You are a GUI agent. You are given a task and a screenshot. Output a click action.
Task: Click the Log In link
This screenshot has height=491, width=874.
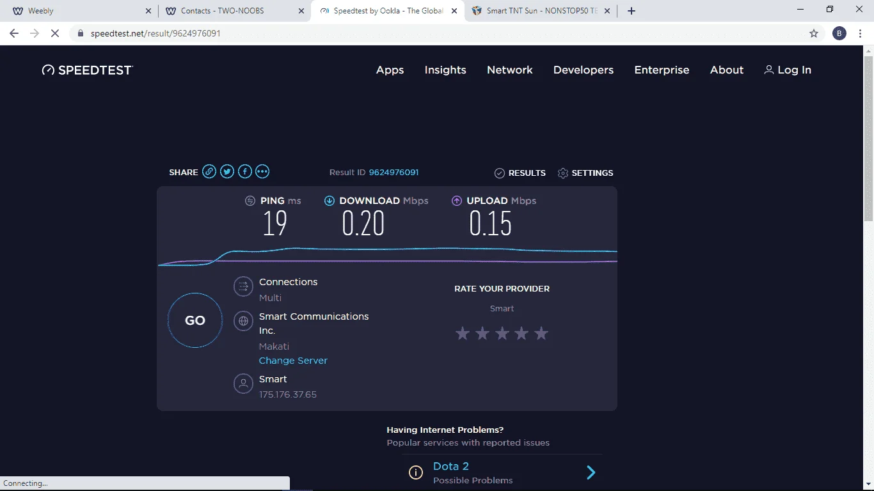(x=788, y=70)
